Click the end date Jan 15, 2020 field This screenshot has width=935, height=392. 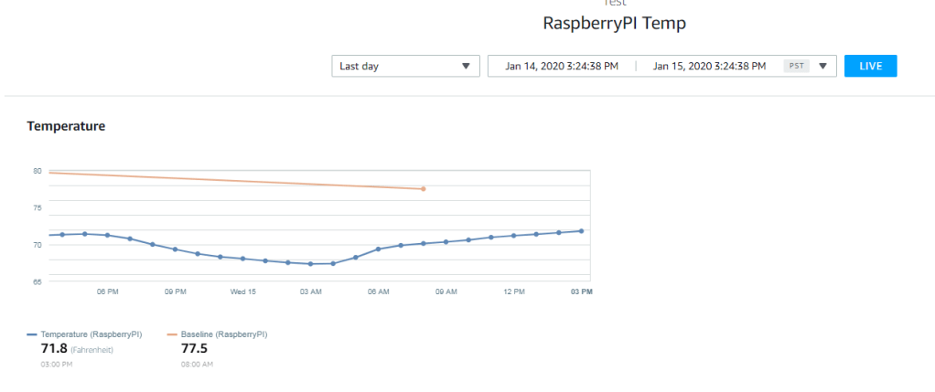[709, 66]
